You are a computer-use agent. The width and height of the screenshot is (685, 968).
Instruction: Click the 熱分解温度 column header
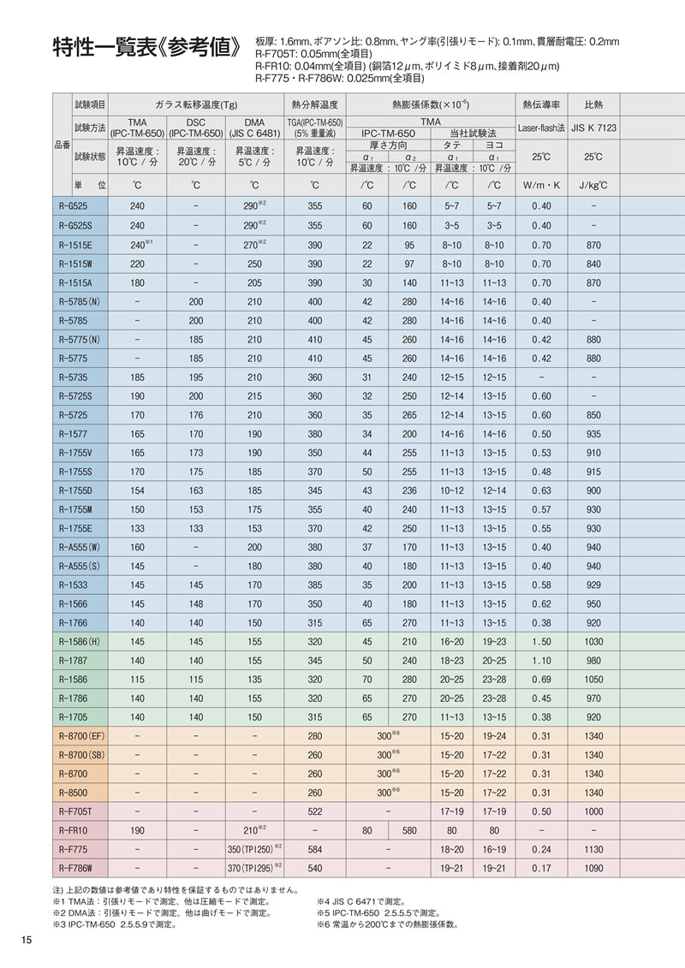coord(315,104)
